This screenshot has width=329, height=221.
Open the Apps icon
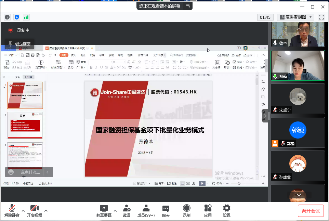(x=208, y=208)
